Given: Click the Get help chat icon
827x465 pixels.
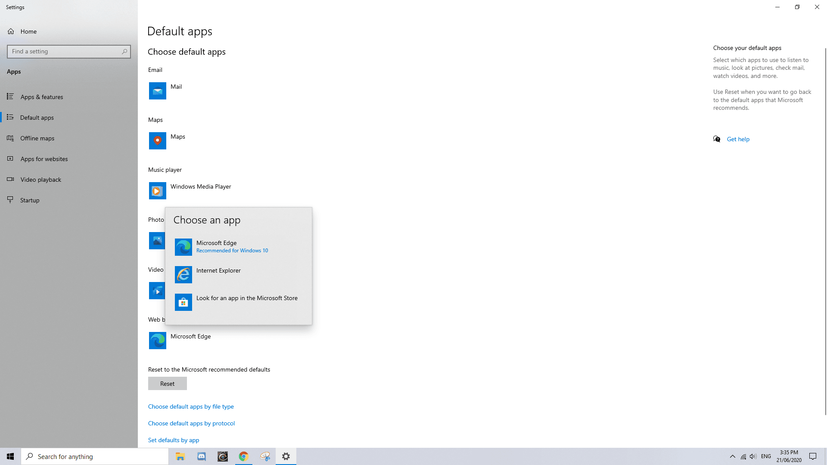Looking at the screenshot, I should tap(717, 139).
